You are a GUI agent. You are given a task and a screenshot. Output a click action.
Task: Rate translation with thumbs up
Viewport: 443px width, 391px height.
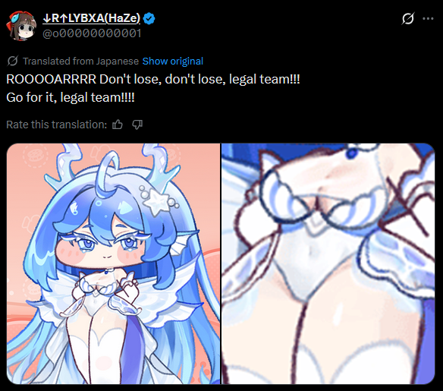click(x=118, y=125)
